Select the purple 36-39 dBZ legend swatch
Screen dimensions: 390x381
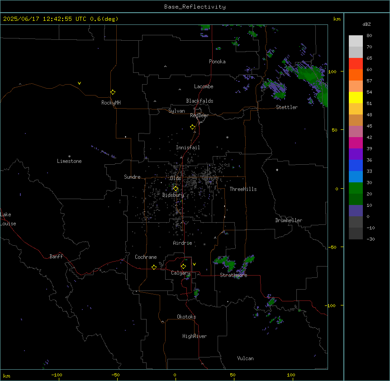(356, 154)
